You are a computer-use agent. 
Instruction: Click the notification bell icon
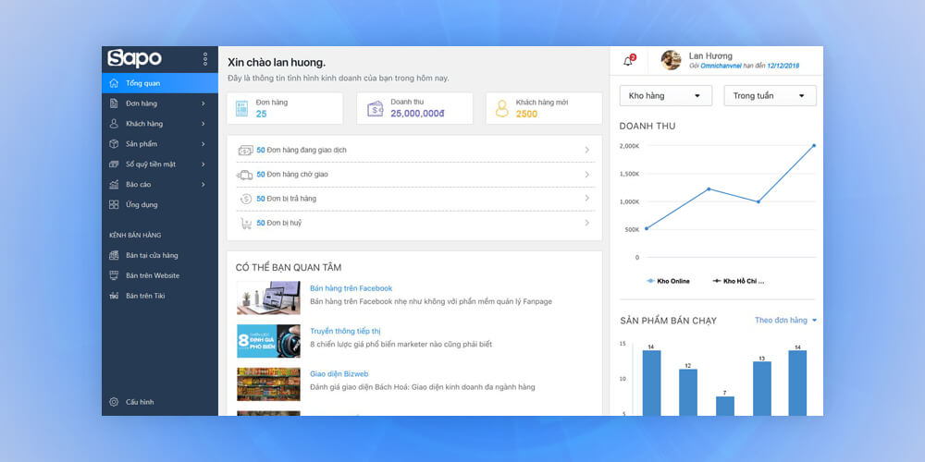628,61
